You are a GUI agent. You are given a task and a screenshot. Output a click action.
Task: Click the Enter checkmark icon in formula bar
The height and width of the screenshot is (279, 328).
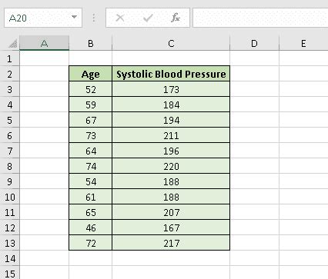tap(148, 18)
